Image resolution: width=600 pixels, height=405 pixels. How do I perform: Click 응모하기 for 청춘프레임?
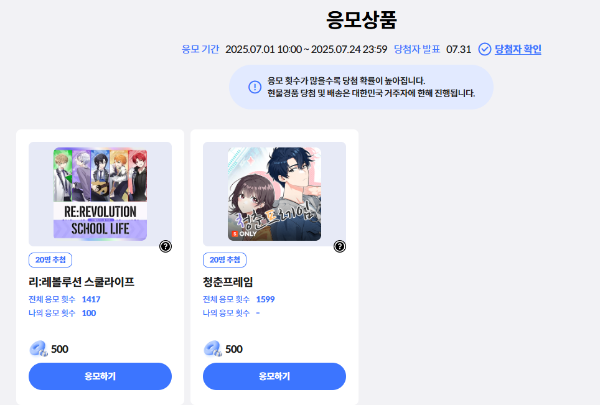coord(274,376)
